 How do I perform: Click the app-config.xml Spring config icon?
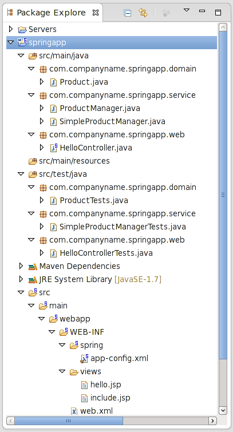tap(84, 358)
